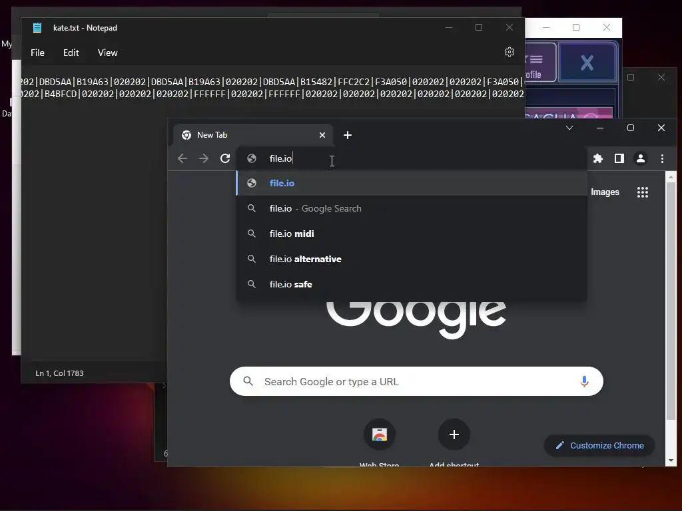Open Chrome three-dot menu
682x511 pixels.
click(662, 158)
